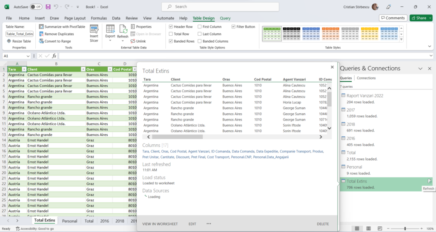Click Insert Slicer button
The width and height of the screenshot is (436, 232).
click(94, 33)
